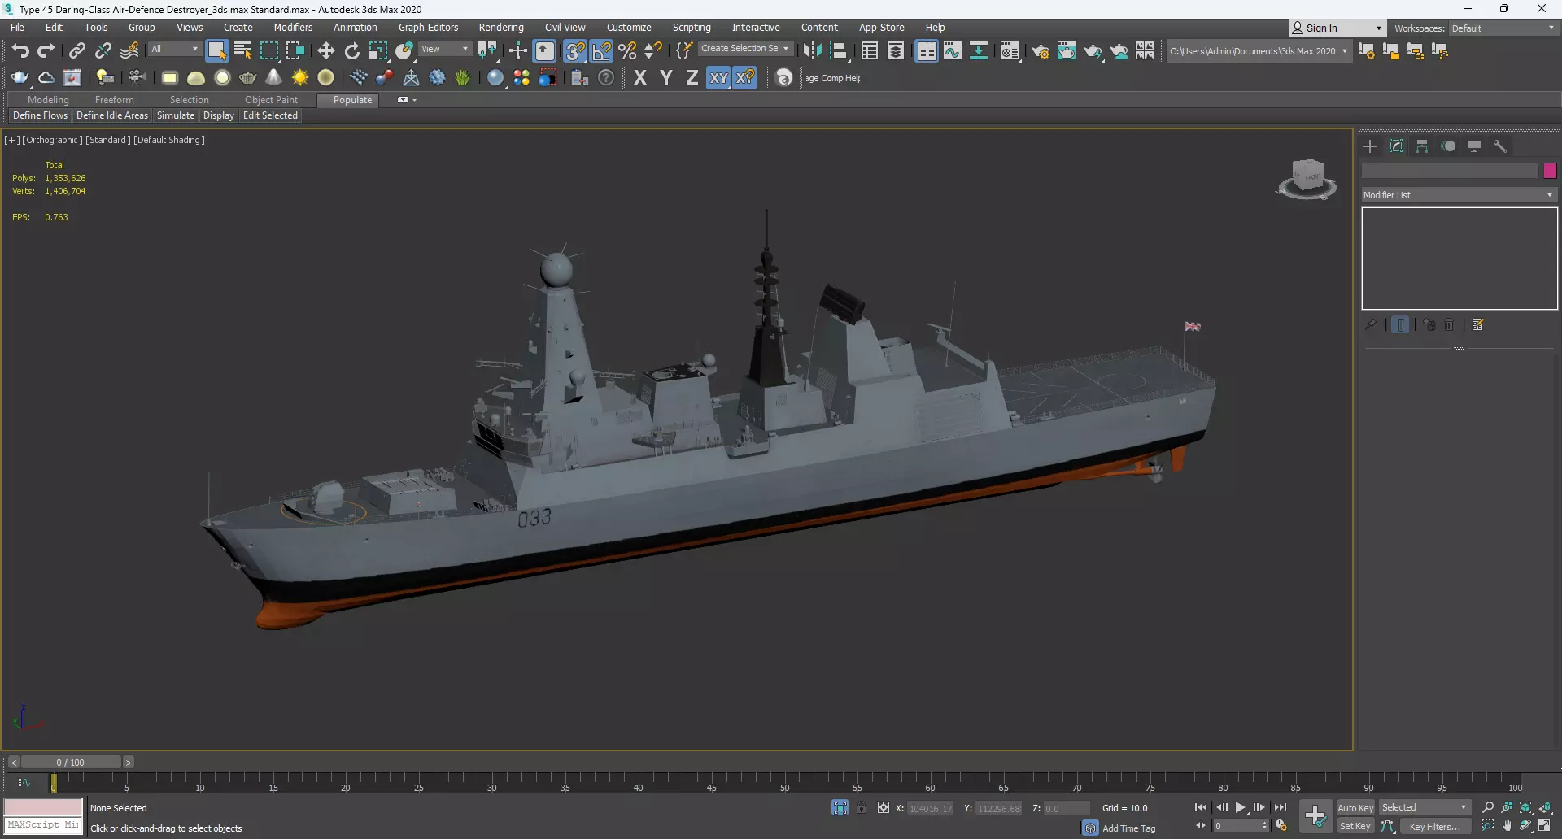Click the sun light icon
Screen dimensions: 1562x839
point(300,78)
